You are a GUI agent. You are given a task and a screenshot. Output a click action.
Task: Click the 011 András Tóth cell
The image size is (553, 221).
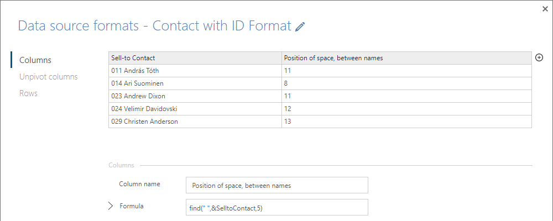coord(195,71)
